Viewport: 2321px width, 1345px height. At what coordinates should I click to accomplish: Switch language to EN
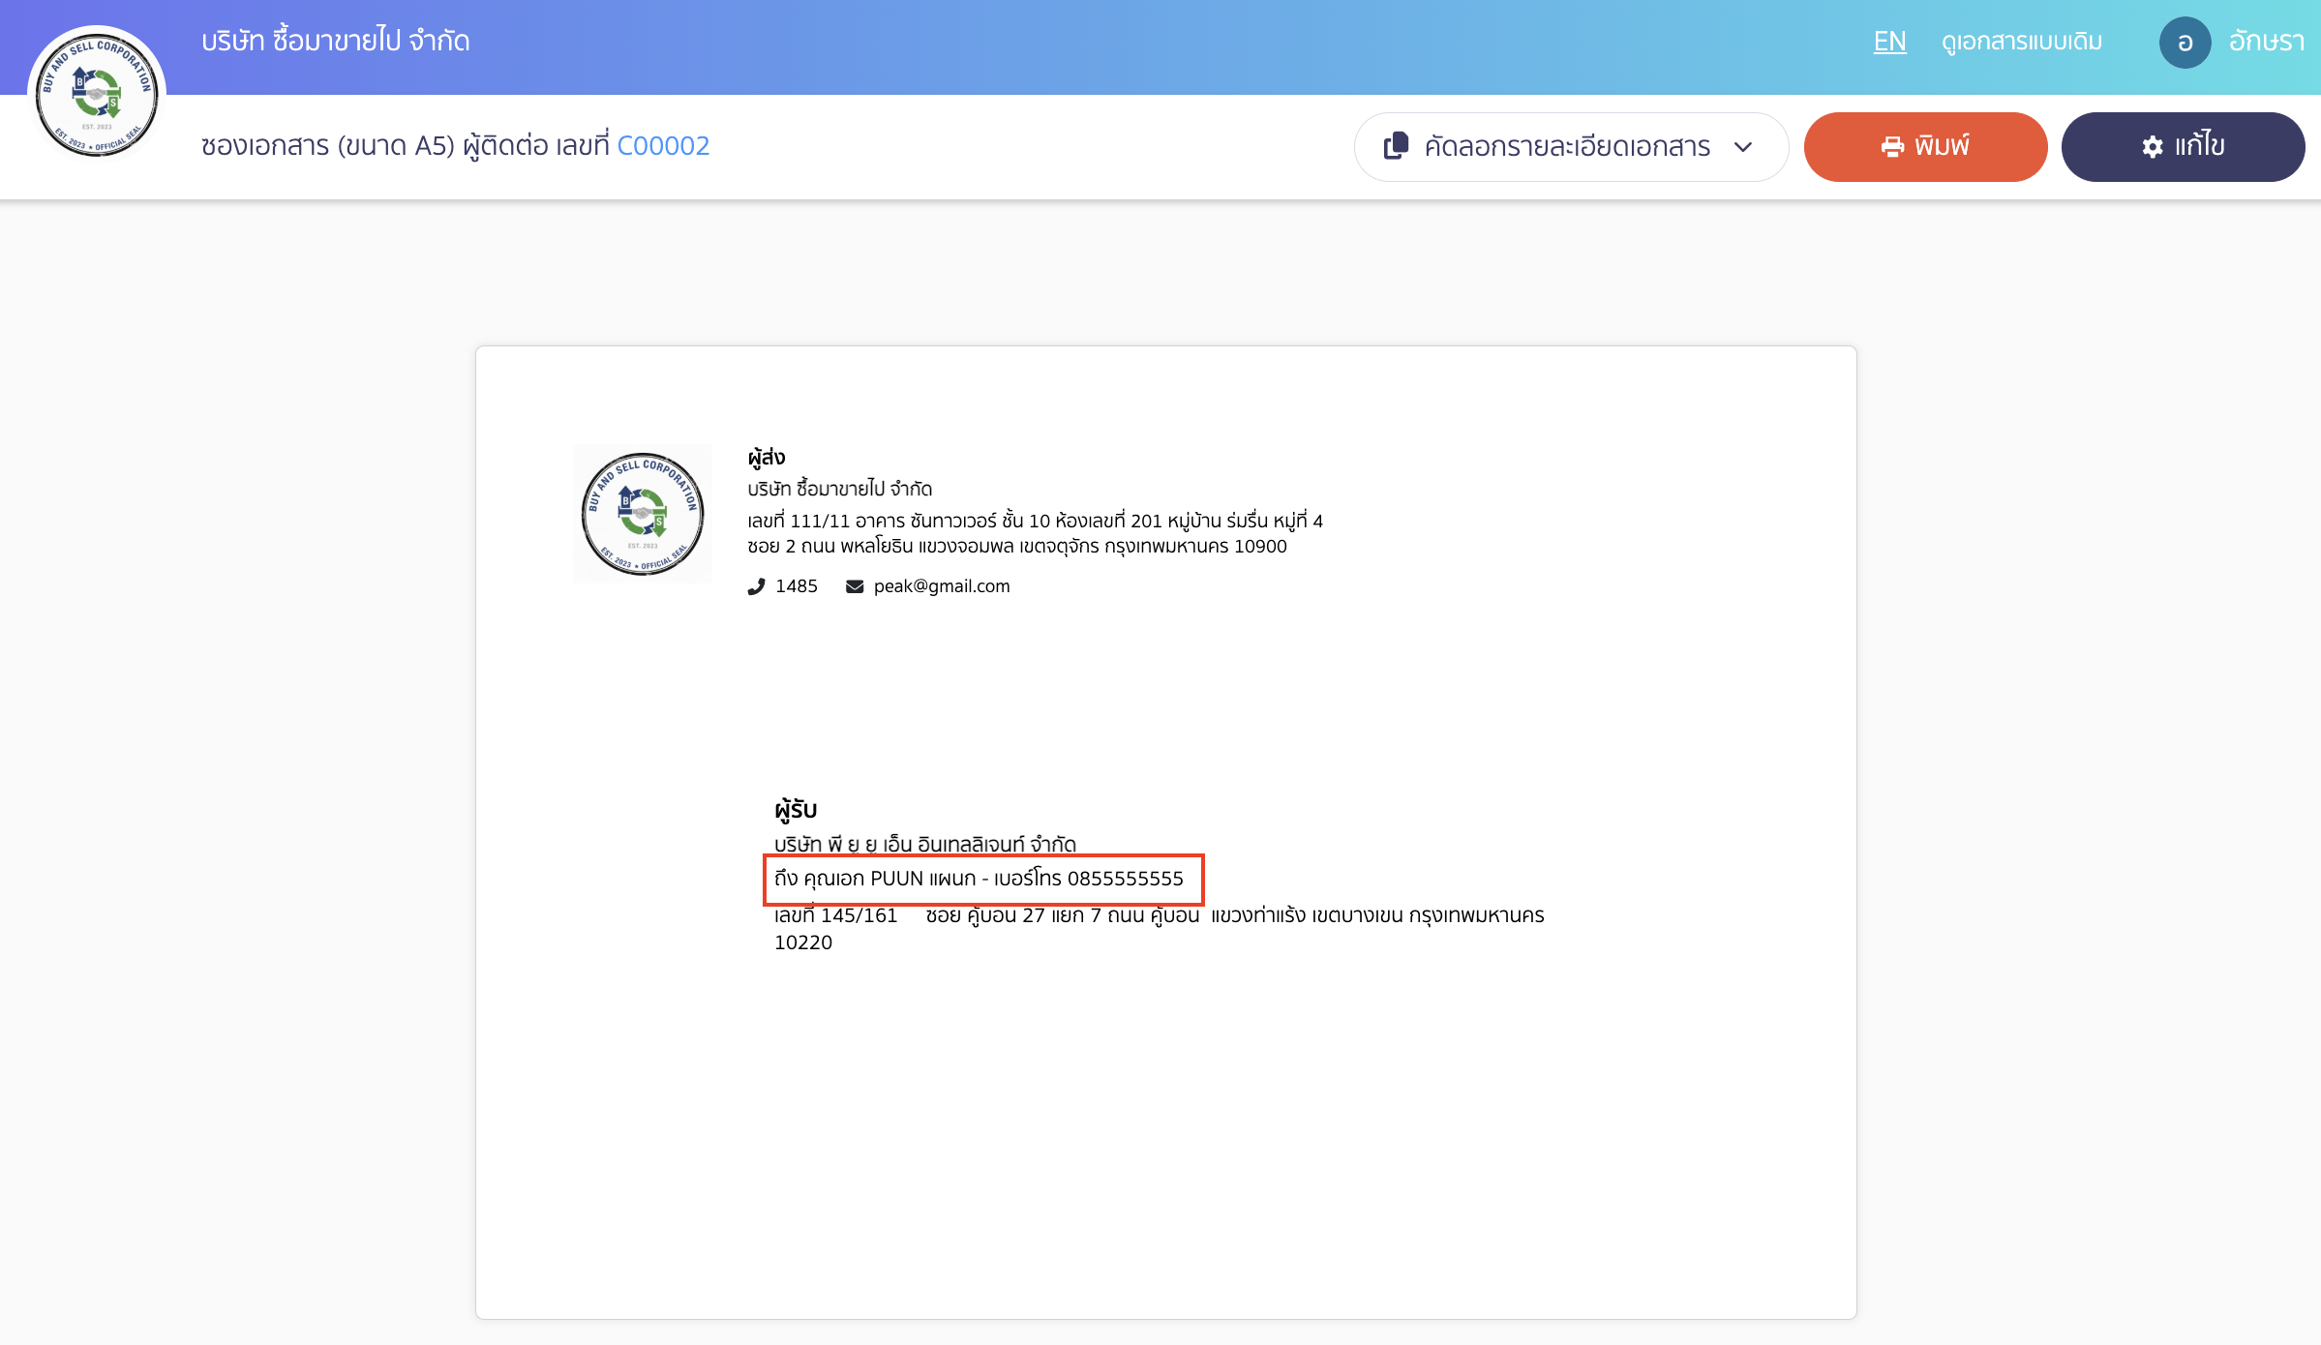point(1889,42)
